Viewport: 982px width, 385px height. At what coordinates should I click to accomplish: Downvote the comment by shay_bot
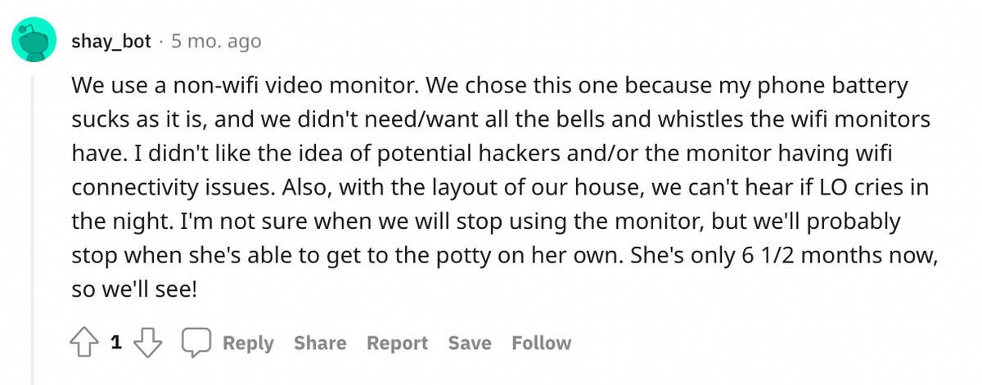(148, 344)
